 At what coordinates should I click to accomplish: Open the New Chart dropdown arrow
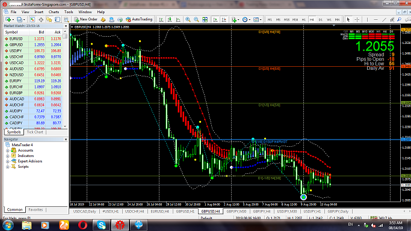coord(13,20)
